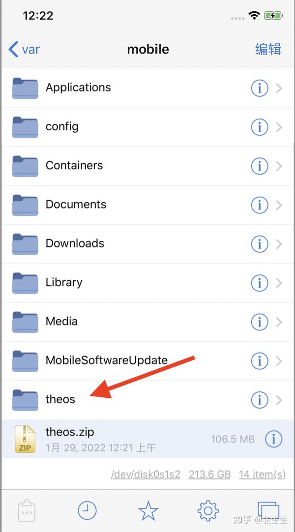Show info for theos folder
The height and width of the screenshot is (532, 295).
tap(260, 400)
